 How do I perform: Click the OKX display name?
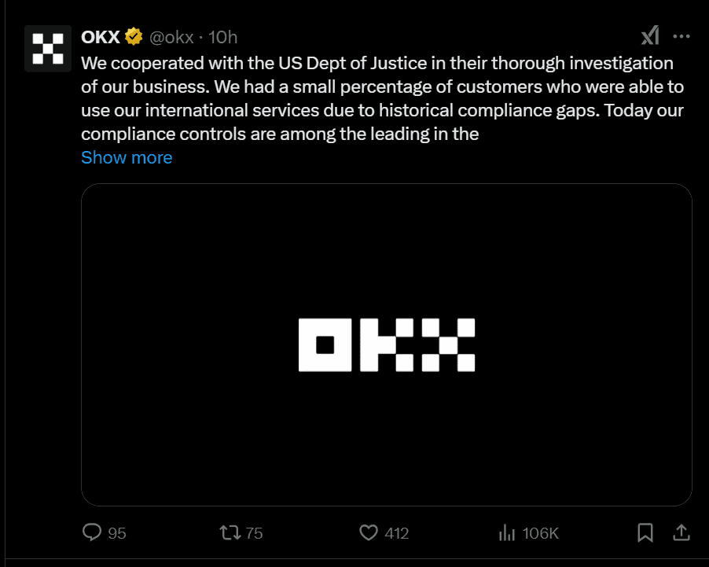(x=101, y=37)
